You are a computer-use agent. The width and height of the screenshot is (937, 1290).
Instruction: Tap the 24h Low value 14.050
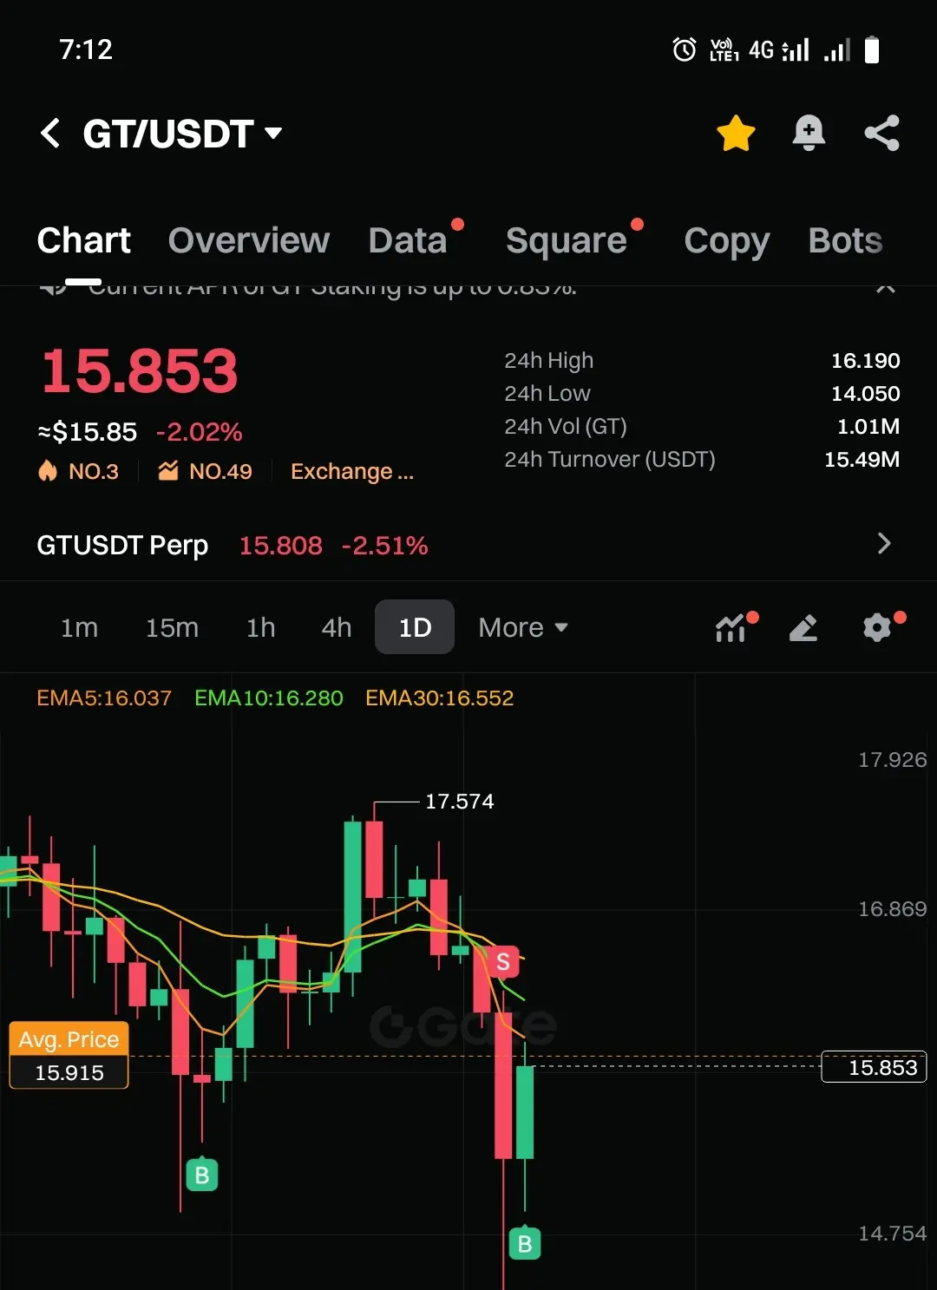(x=865, y=393)
